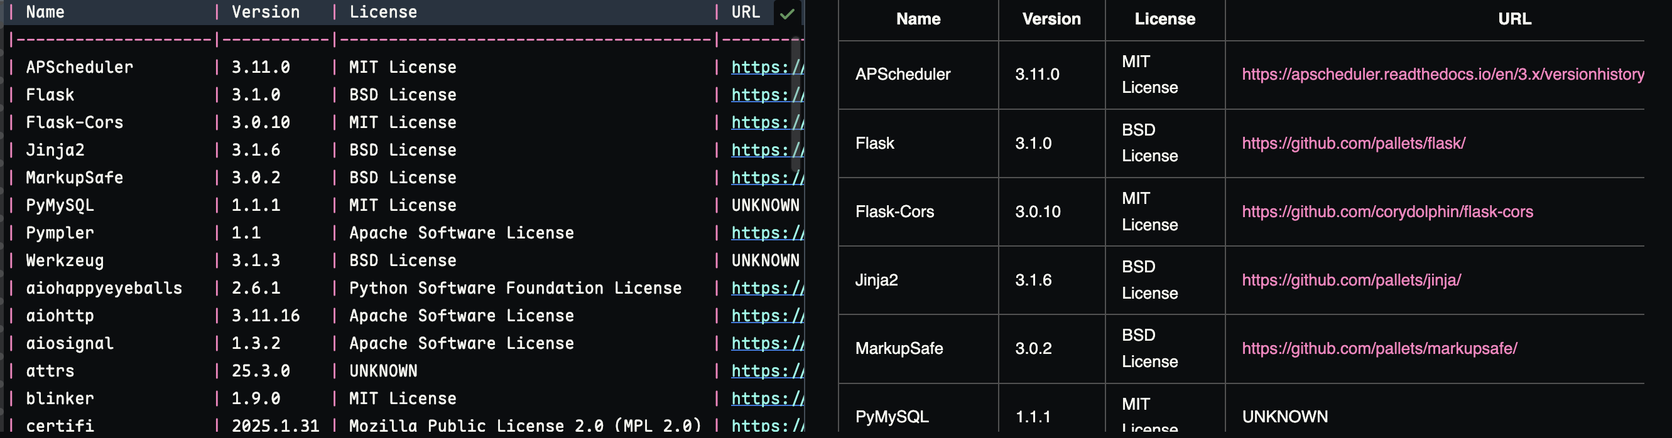Click the UNKNOWN URL in terminal Werkzeug row

pyautogui.click(x=765, y=261)
